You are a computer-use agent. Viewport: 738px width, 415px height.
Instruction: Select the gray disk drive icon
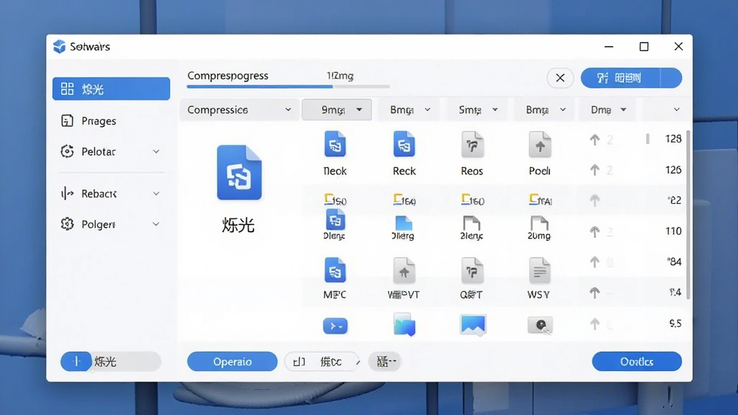point(540,325)
